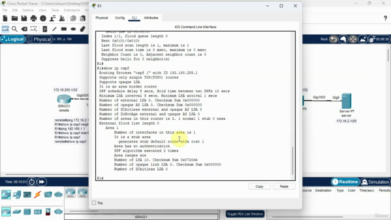Launch the Activity Wizard icon

(62, 18)
